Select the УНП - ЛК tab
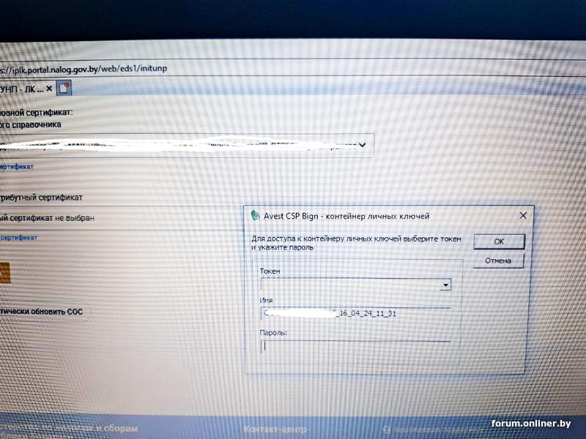The width and height of the screenshot is (586, 439). (21, 89)
